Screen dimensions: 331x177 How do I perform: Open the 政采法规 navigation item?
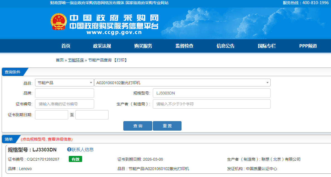point(102,46)
